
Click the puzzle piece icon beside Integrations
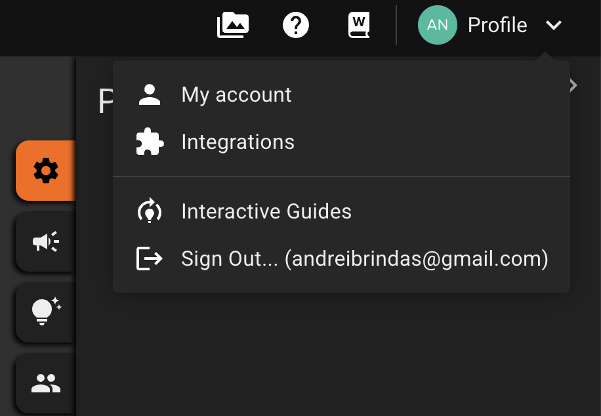click(x=150, y=142)
